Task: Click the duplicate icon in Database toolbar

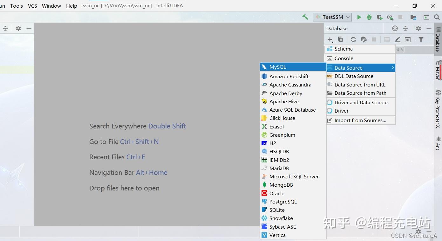Action: (x=340, y=39)
